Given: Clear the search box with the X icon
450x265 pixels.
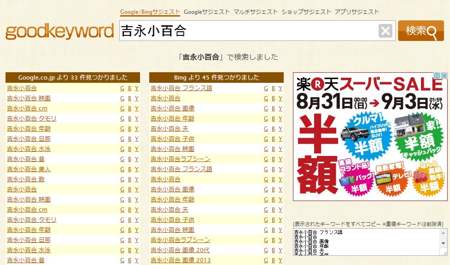Looking at the screenshot, I should [386, 31].
